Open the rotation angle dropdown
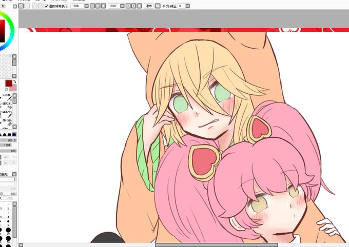 (x=122, y=6)
